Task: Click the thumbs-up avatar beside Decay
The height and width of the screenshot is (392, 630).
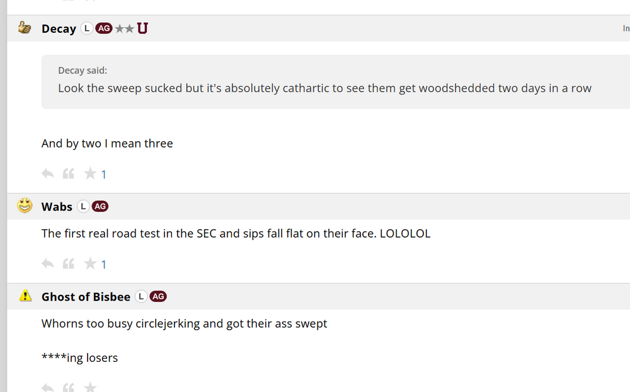Action: pyautogui.click(x=25, y=28)
